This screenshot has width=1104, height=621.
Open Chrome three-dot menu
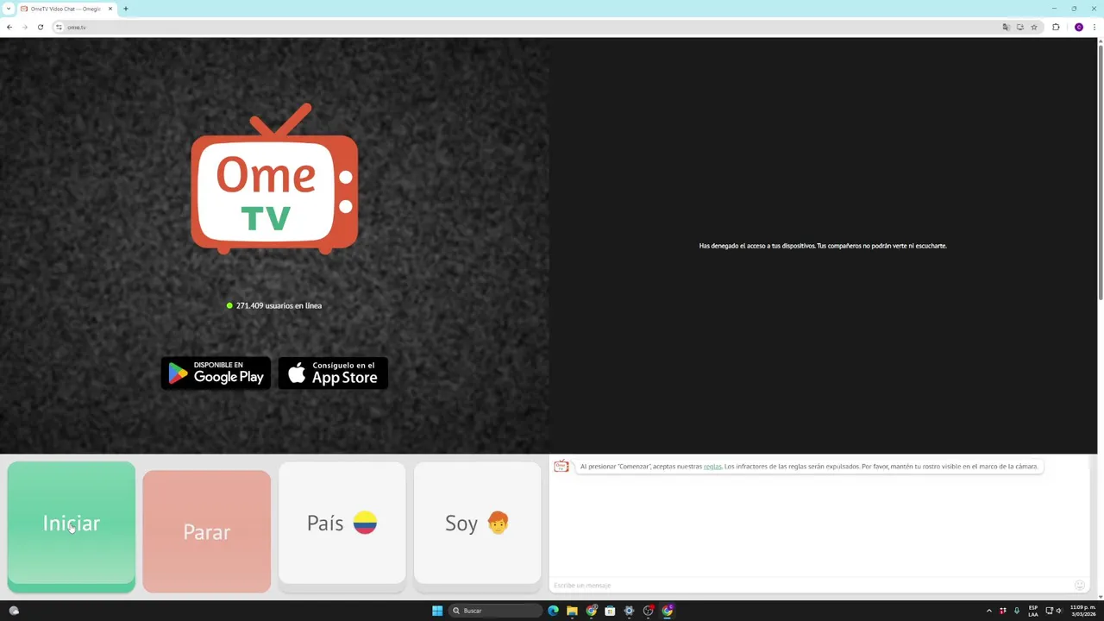[1095, 27]
